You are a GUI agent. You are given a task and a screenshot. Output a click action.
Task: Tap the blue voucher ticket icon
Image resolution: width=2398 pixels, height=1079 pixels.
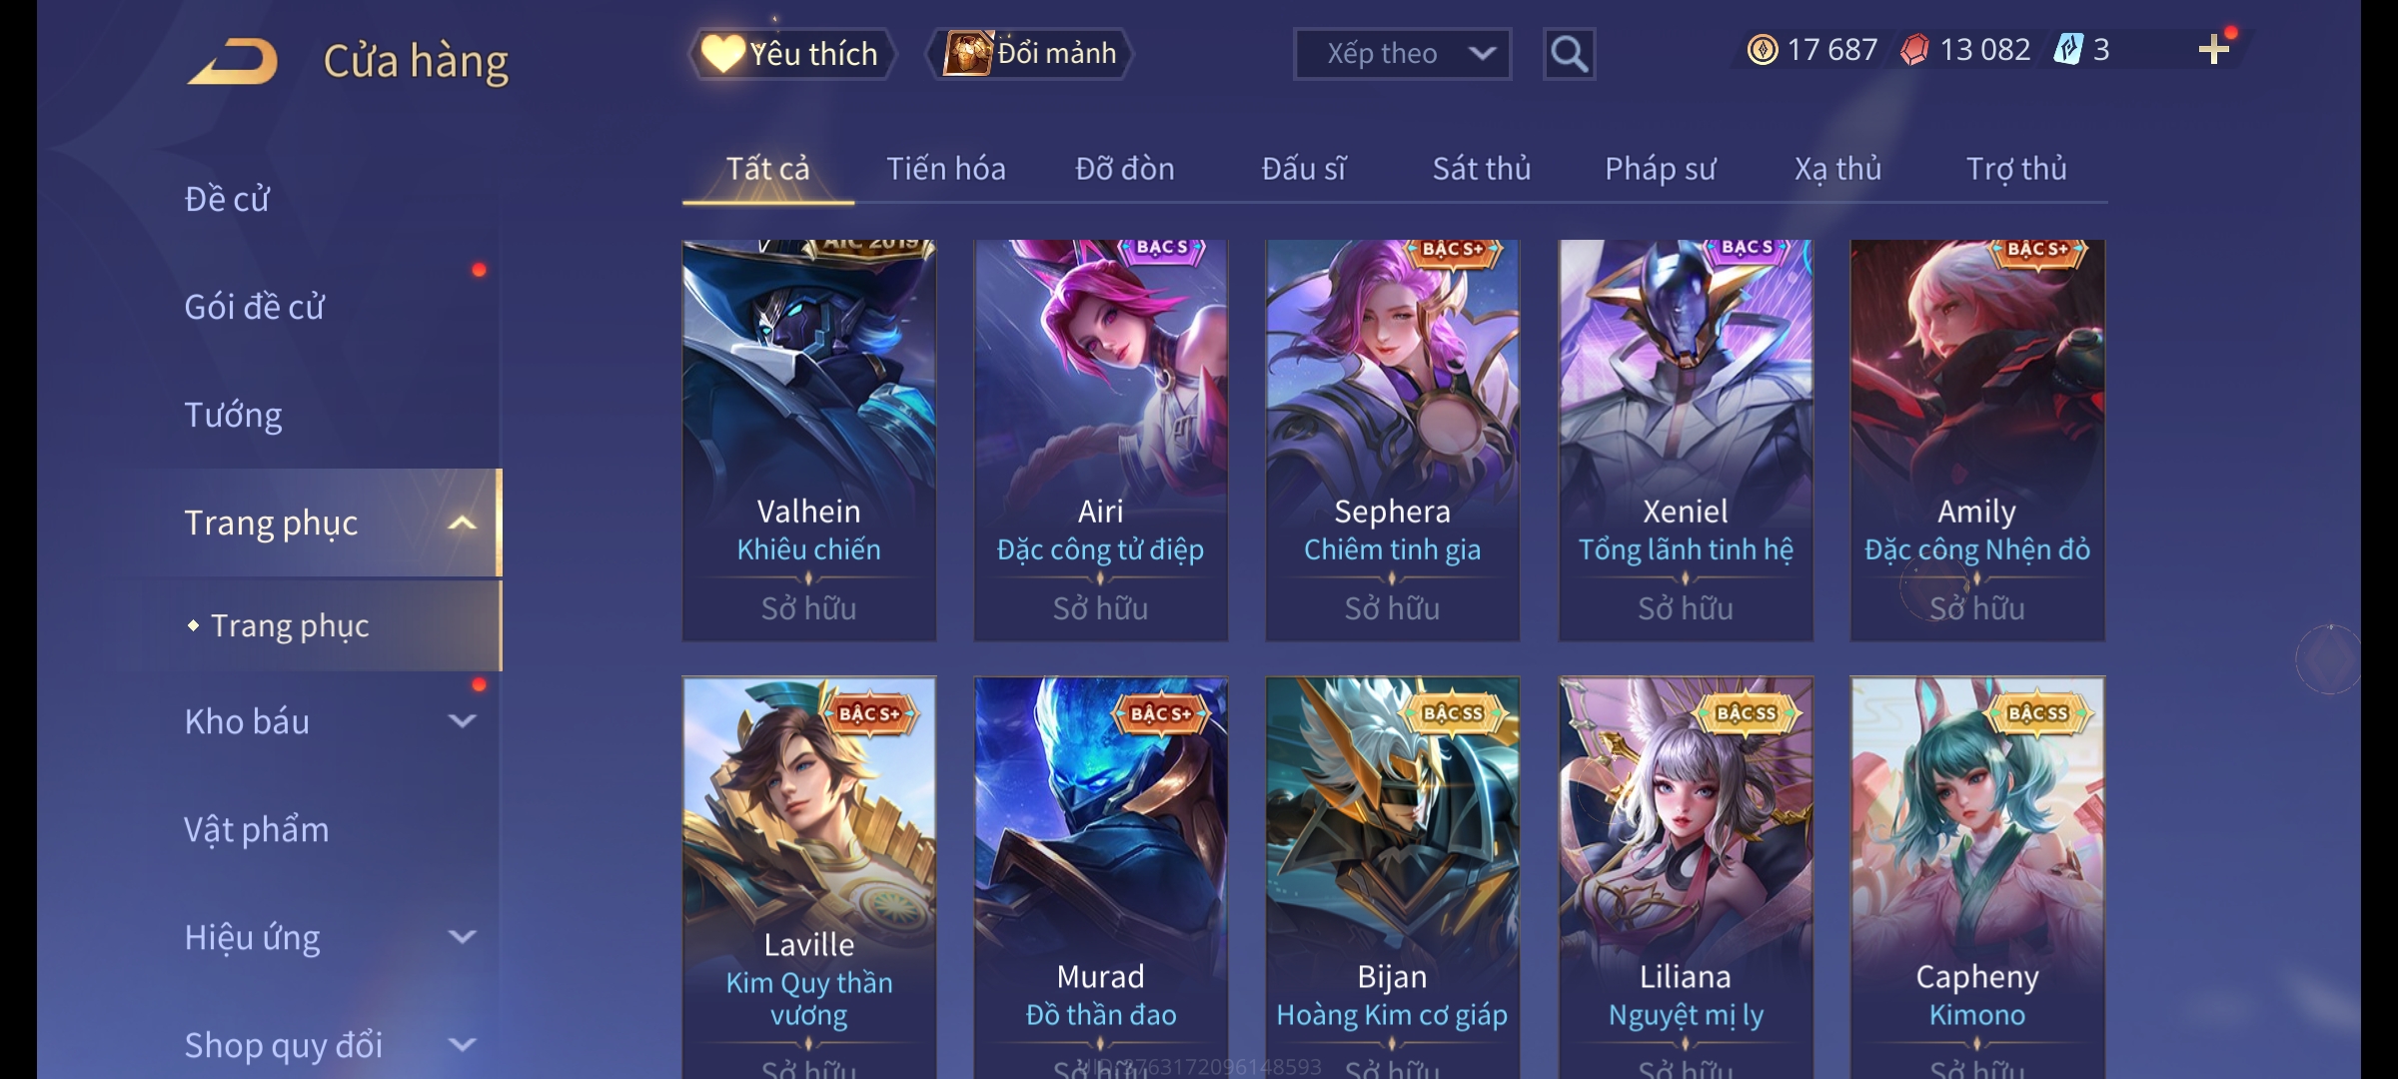coord(2067,50)
